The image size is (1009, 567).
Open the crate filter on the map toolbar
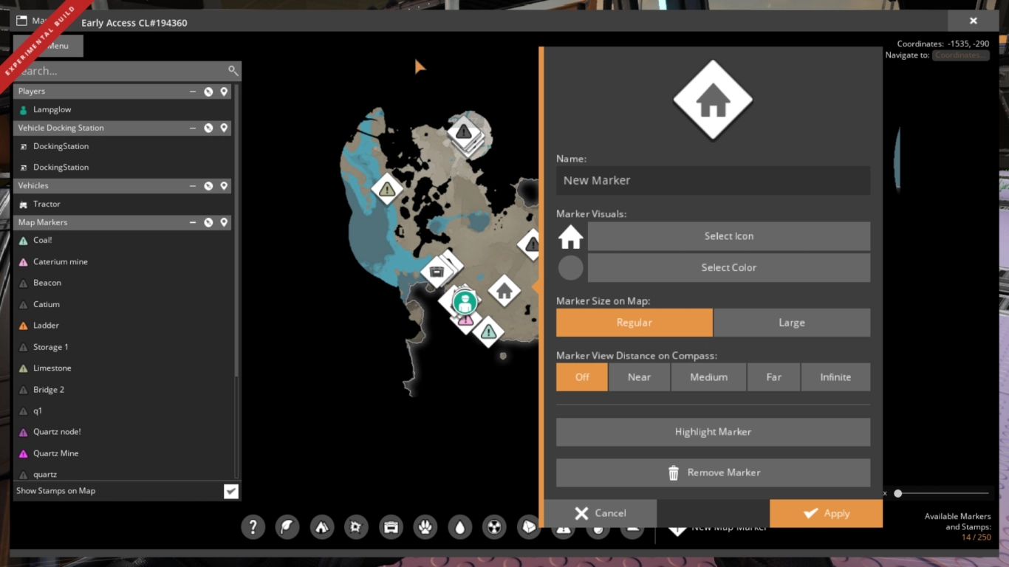coord(391,527)
